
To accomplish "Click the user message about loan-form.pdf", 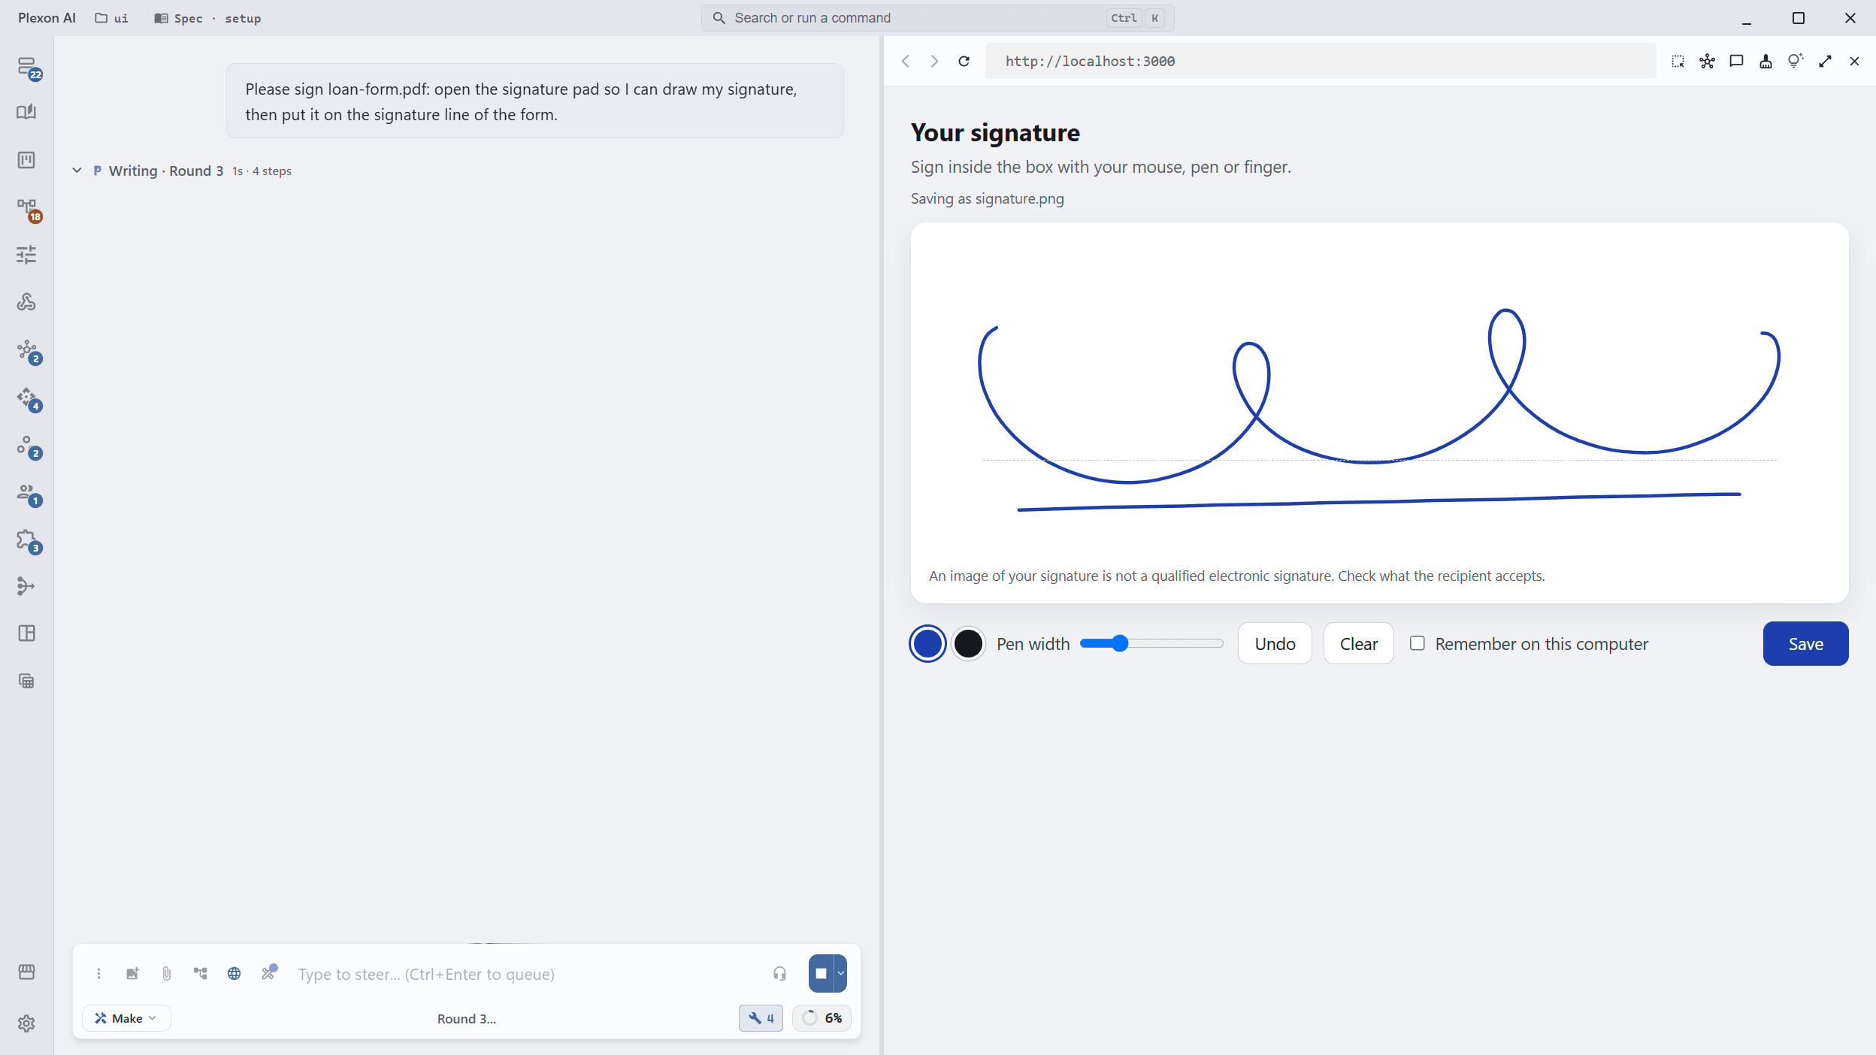I will click(535, 101).
